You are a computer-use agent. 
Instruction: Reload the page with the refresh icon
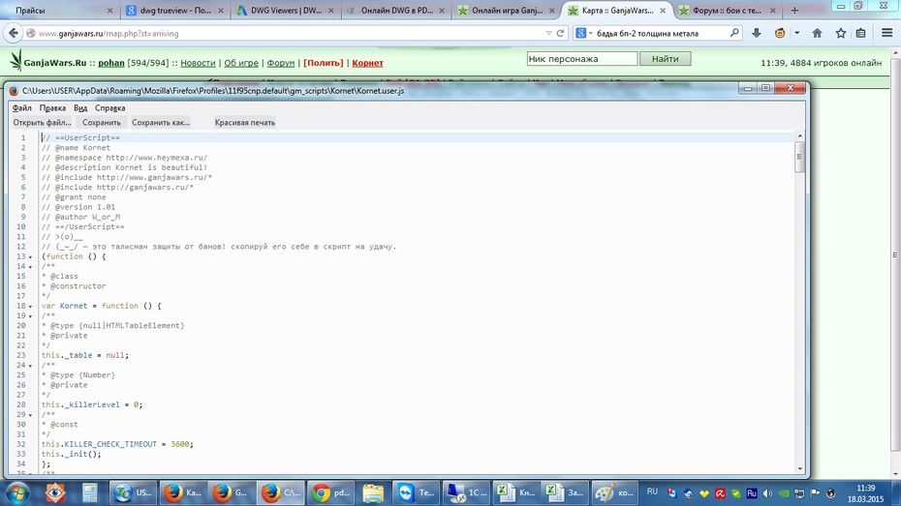(x=560, y=33)
